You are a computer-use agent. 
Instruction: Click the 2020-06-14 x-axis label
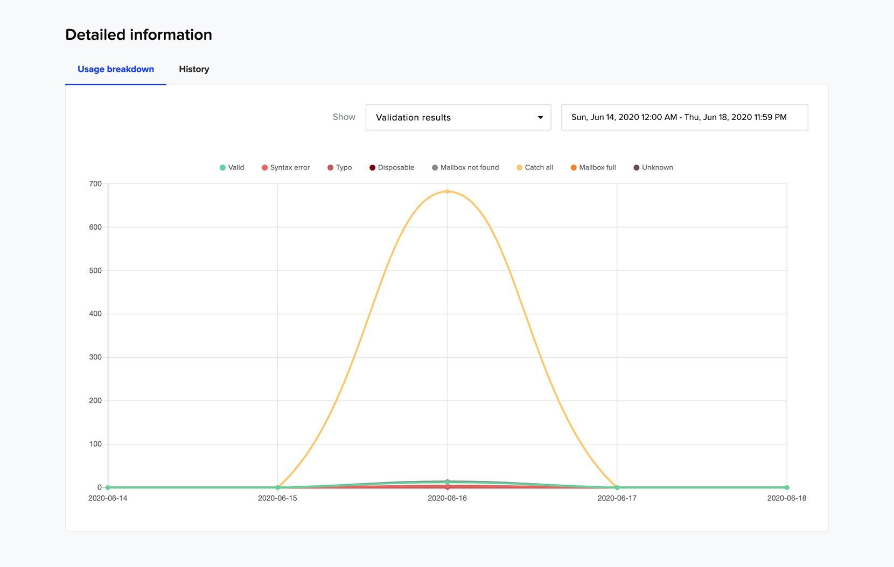[x=108, y=498]
